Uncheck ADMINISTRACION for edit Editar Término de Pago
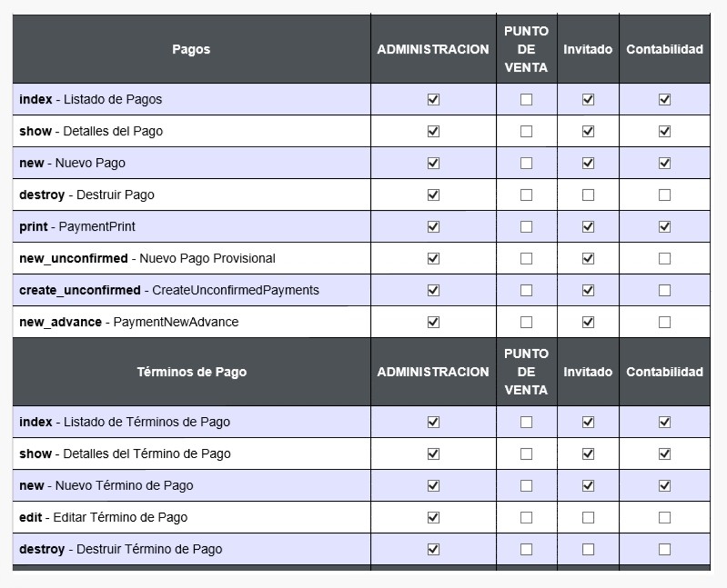The image size is (727, 588). click(433, 518)
